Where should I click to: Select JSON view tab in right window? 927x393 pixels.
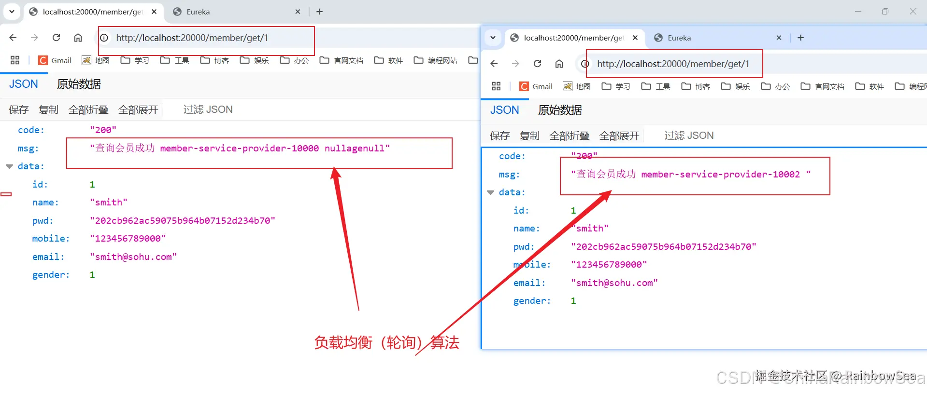(504, 110)
